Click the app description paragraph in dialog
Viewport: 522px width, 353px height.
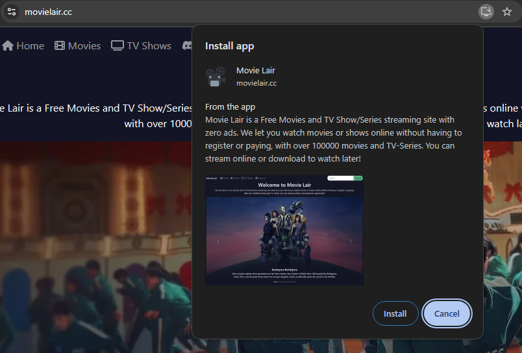(x=333, y=139)
